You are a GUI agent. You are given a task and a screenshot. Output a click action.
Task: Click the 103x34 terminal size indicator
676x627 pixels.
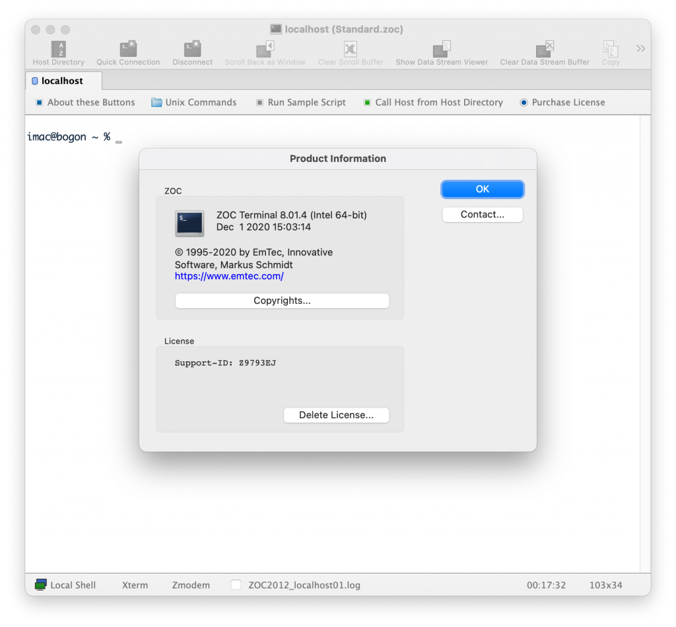[x=606, y=585]
